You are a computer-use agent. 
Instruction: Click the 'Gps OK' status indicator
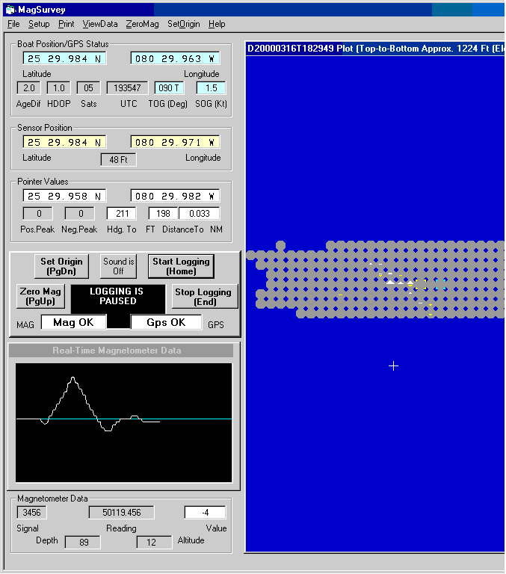tap(166, 322)
